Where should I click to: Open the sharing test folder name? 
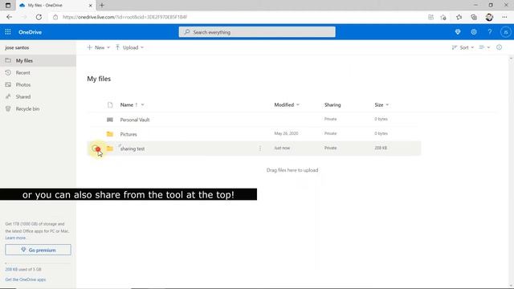[133, 149]
